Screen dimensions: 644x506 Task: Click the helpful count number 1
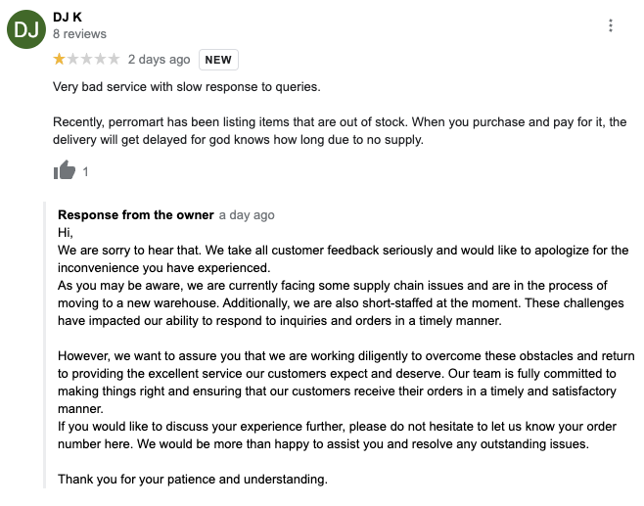85,171
